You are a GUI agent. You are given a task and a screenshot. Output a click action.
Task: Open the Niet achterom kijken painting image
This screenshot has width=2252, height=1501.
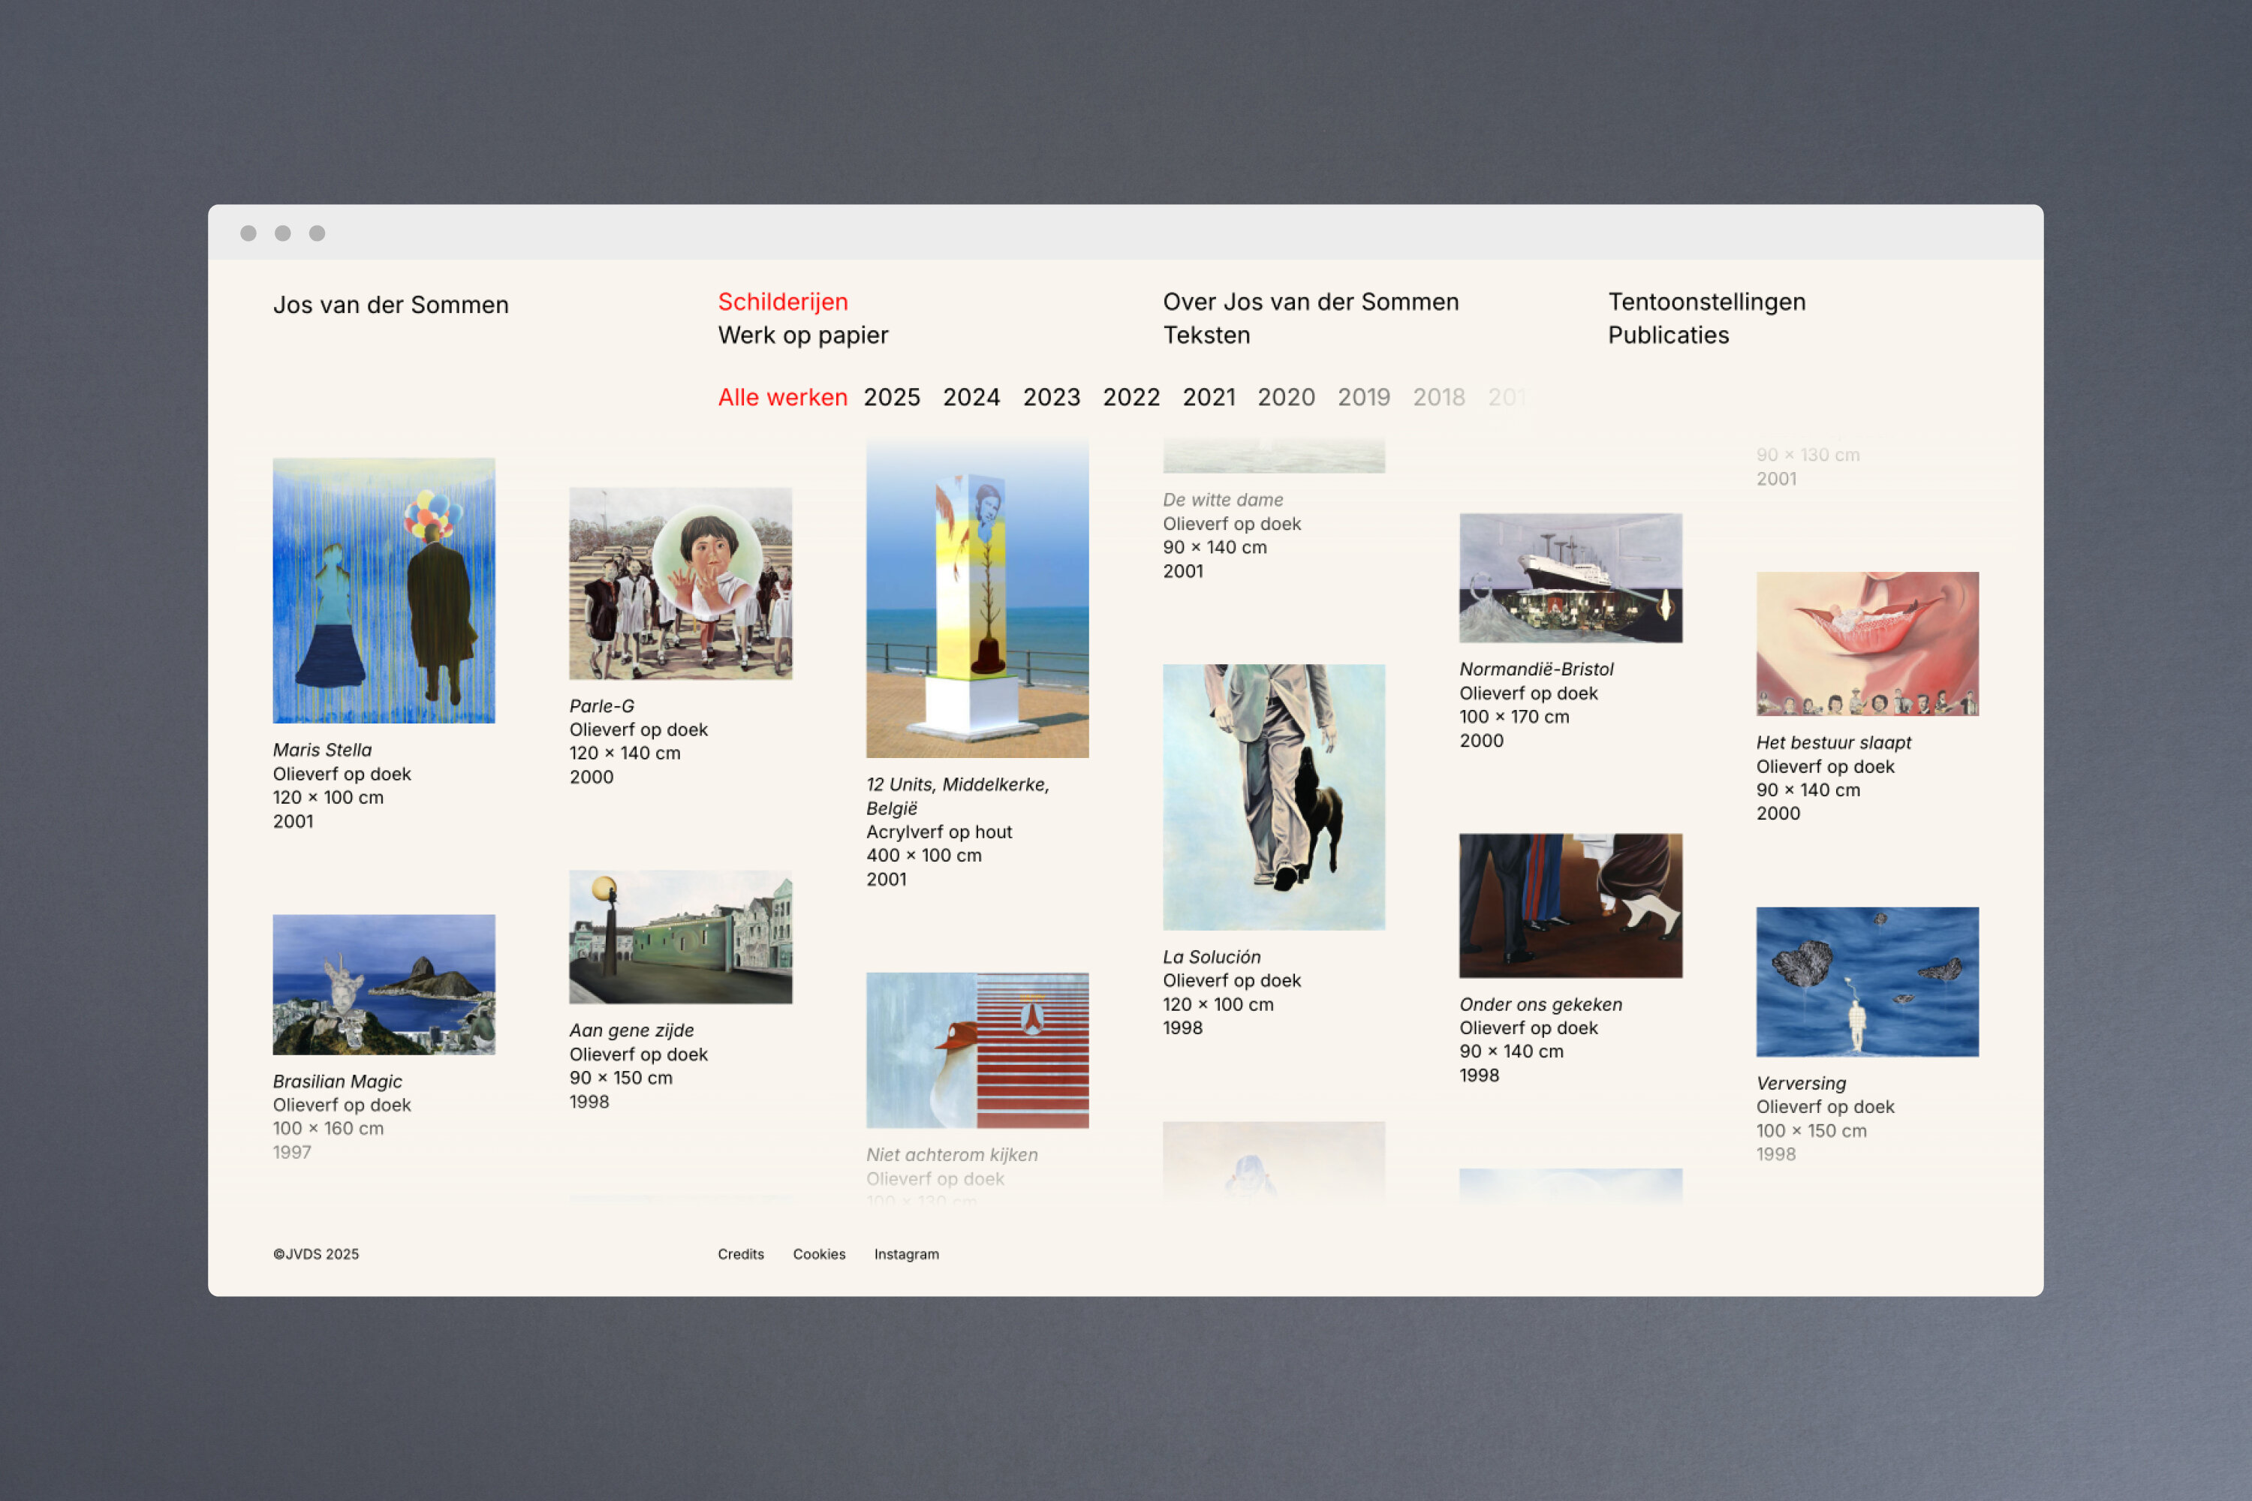tap(977, 1050)
